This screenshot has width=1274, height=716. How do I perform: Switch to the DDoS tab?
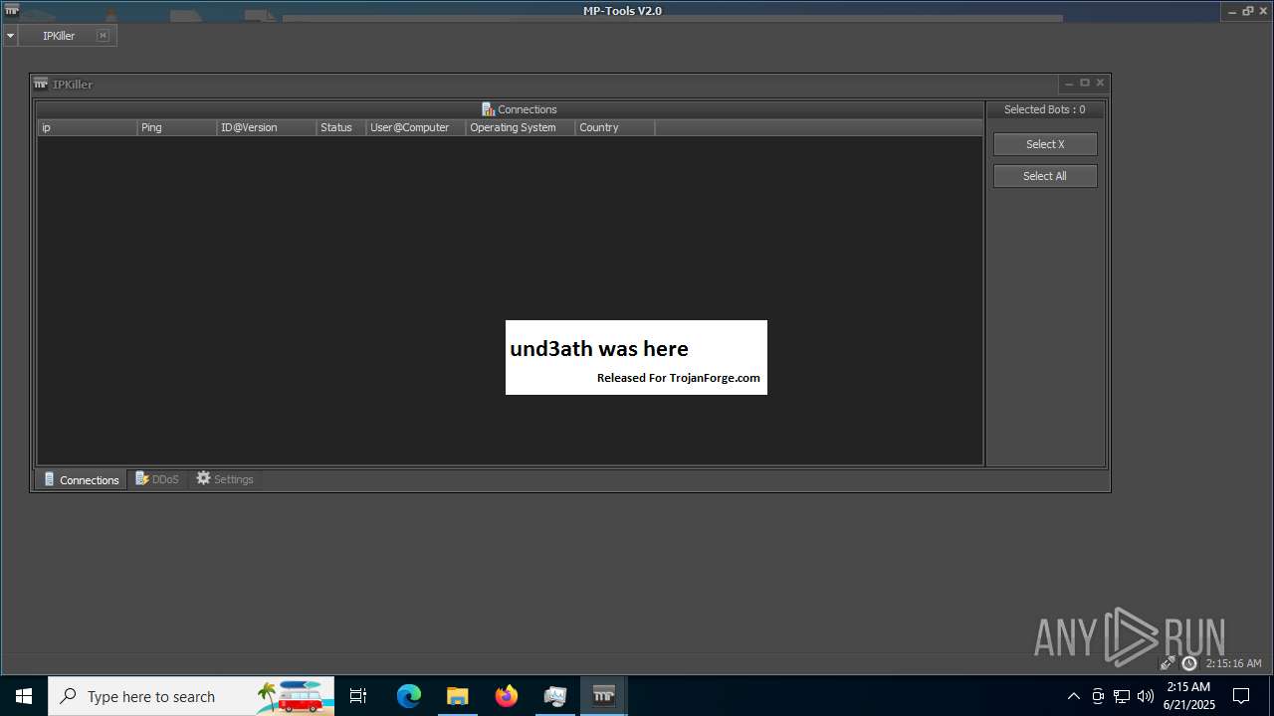point(157,479)
